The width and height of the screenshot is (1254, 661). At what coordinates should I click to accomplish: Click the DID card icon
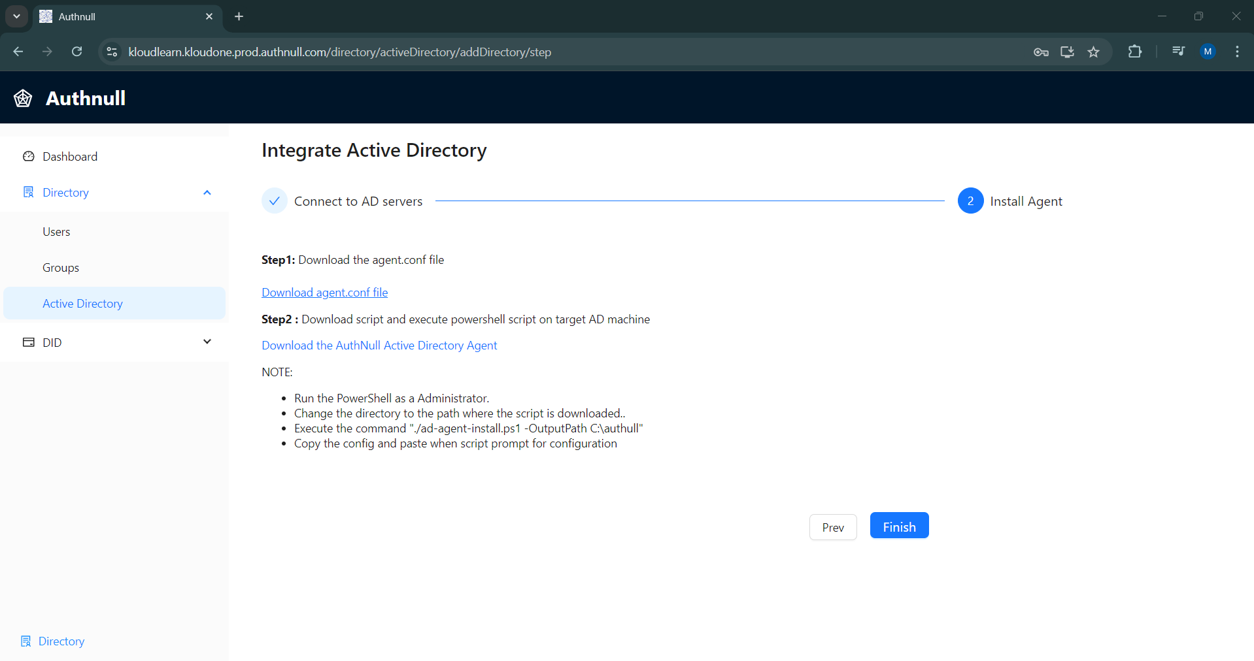tap(28, 342)
